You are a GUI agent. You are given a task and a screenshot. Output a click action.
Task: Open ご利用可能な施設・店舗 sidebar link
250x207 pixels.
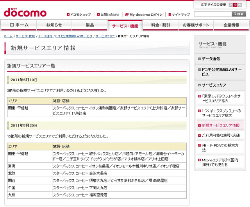coord(221,136)
